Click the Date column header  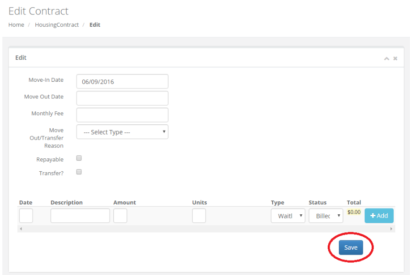click(x=26, y=203)
